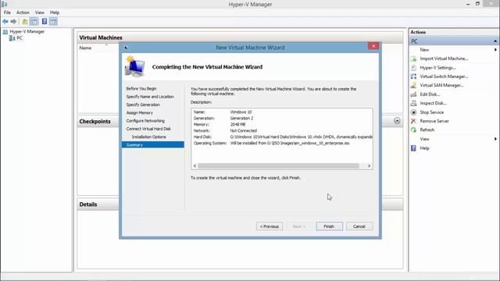Open the View menu in menu bar
Image resolution: width=500 pixels, height=281 pixels.
(x=40, y=12)
